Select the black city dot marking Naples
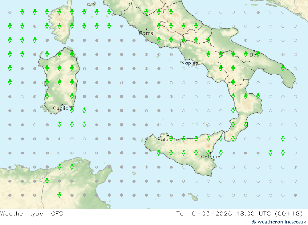The image size is (308, 225). point(190,59)
